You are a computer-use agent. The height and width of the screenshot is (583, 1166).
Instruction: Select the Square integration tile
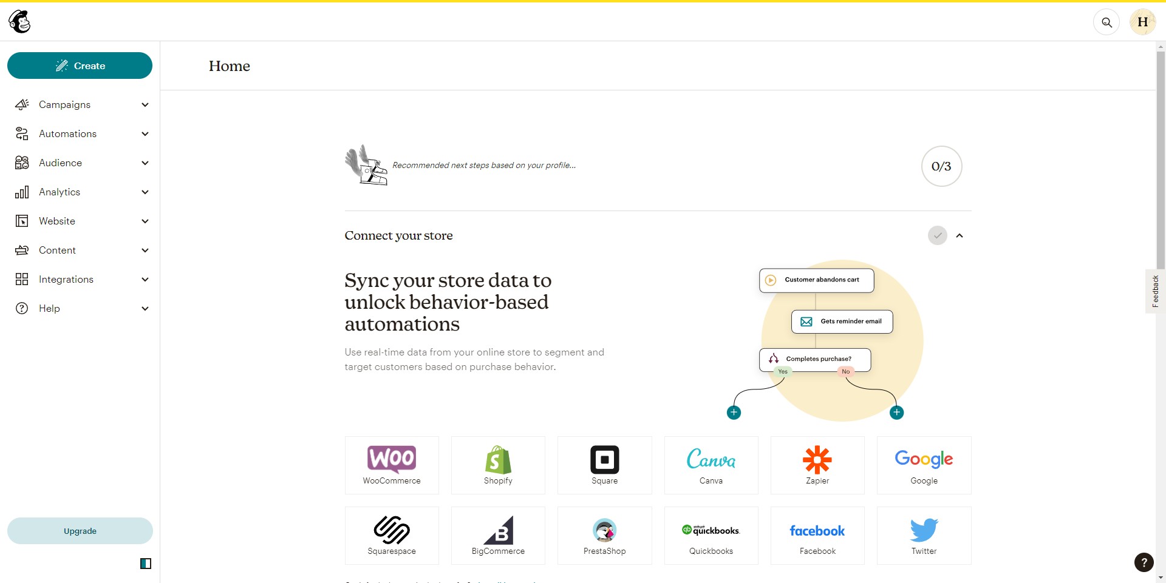point(605,465)
